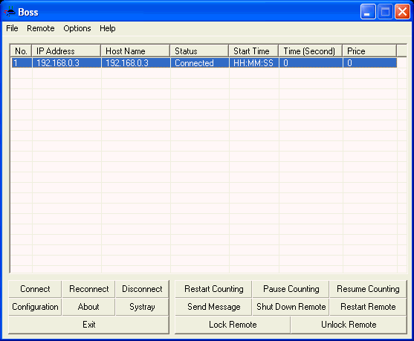Click the Resume Counting button

(x=368, y=289)
